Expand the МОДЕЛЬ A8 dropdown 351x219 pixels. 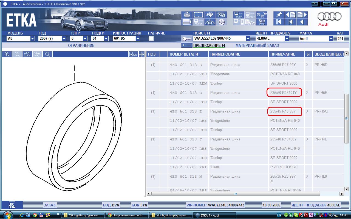(32, 39)
